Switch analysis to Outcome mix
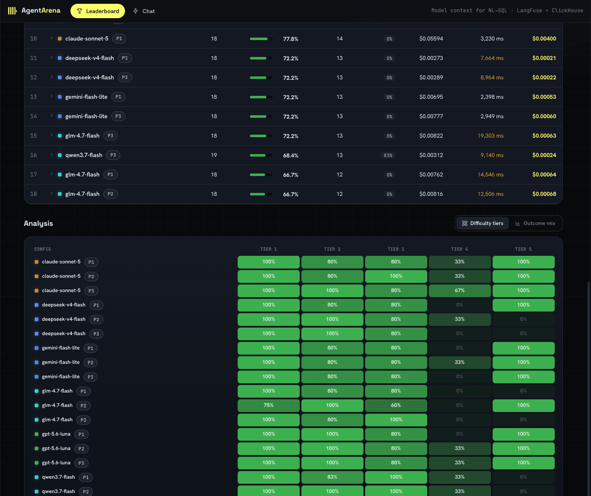Image resolution: width=591 pixels, height=496 pixels. pos(535,223)
